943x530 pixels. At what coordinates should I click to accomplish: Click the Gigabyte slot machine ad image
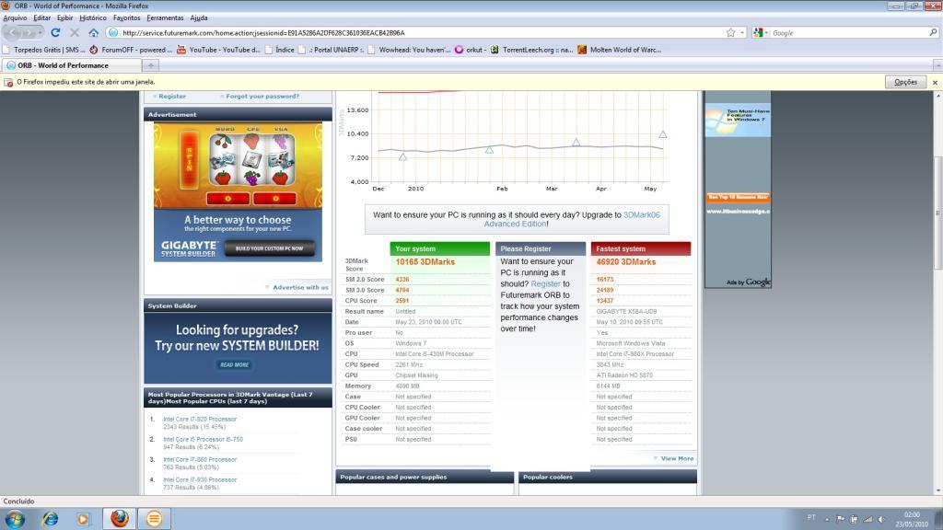(x=238, y=191)
